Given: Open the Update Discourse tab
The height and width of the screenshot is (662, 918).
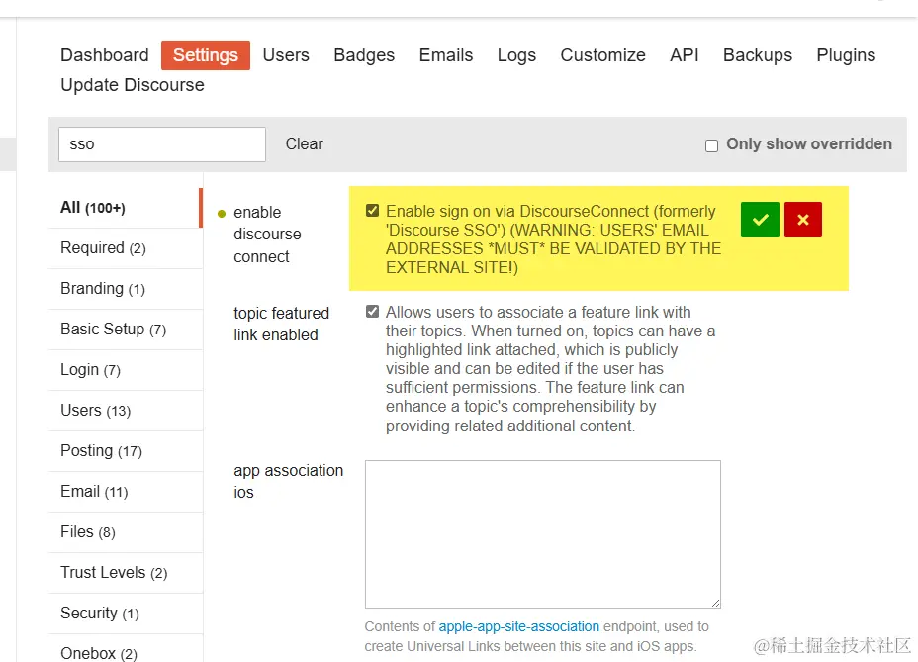Looking at the screenshot, I should [133, 85].
